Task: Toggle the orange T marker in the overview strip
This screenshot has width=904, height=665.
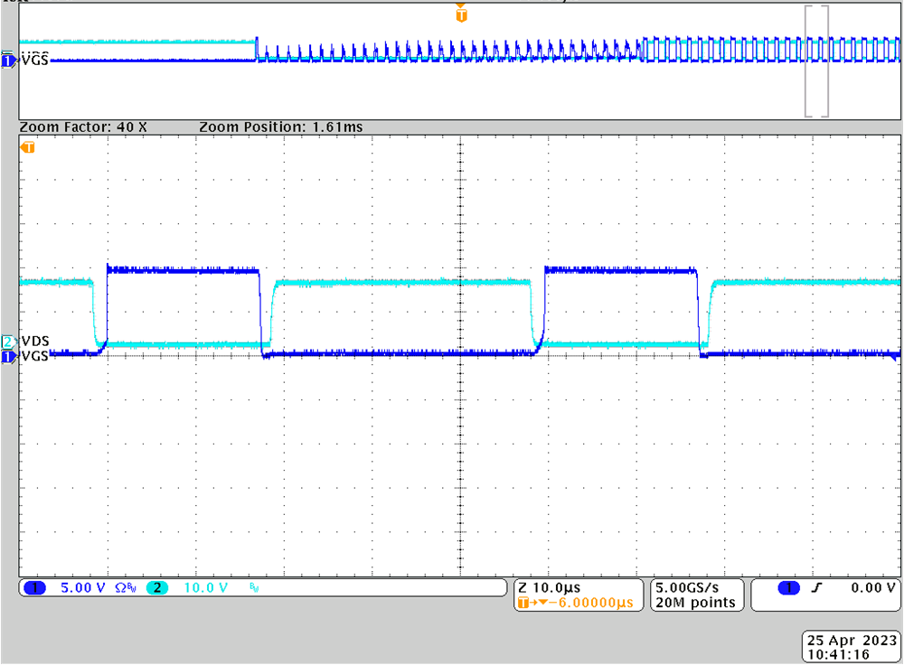Action: pos(460,15)
